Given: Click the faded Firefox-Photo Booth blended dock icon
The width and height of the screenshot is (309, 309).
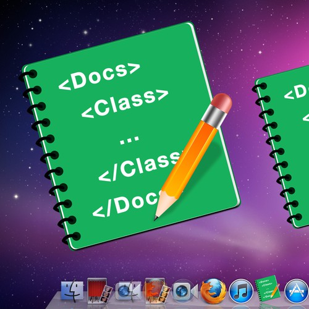Looking at the screenshot, I should [x=157, y=291].
